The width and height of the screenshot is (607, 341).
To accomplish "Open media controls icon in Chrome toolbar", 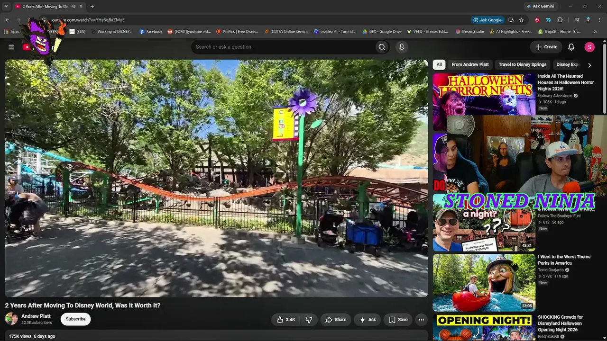I will (x=577, y=20).
